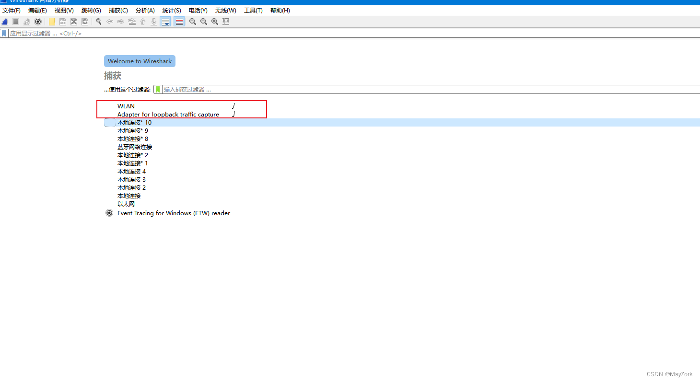This screenshot has width=700, height=382.
Task: Go back in packet history arrow
Action: point(110,22)
